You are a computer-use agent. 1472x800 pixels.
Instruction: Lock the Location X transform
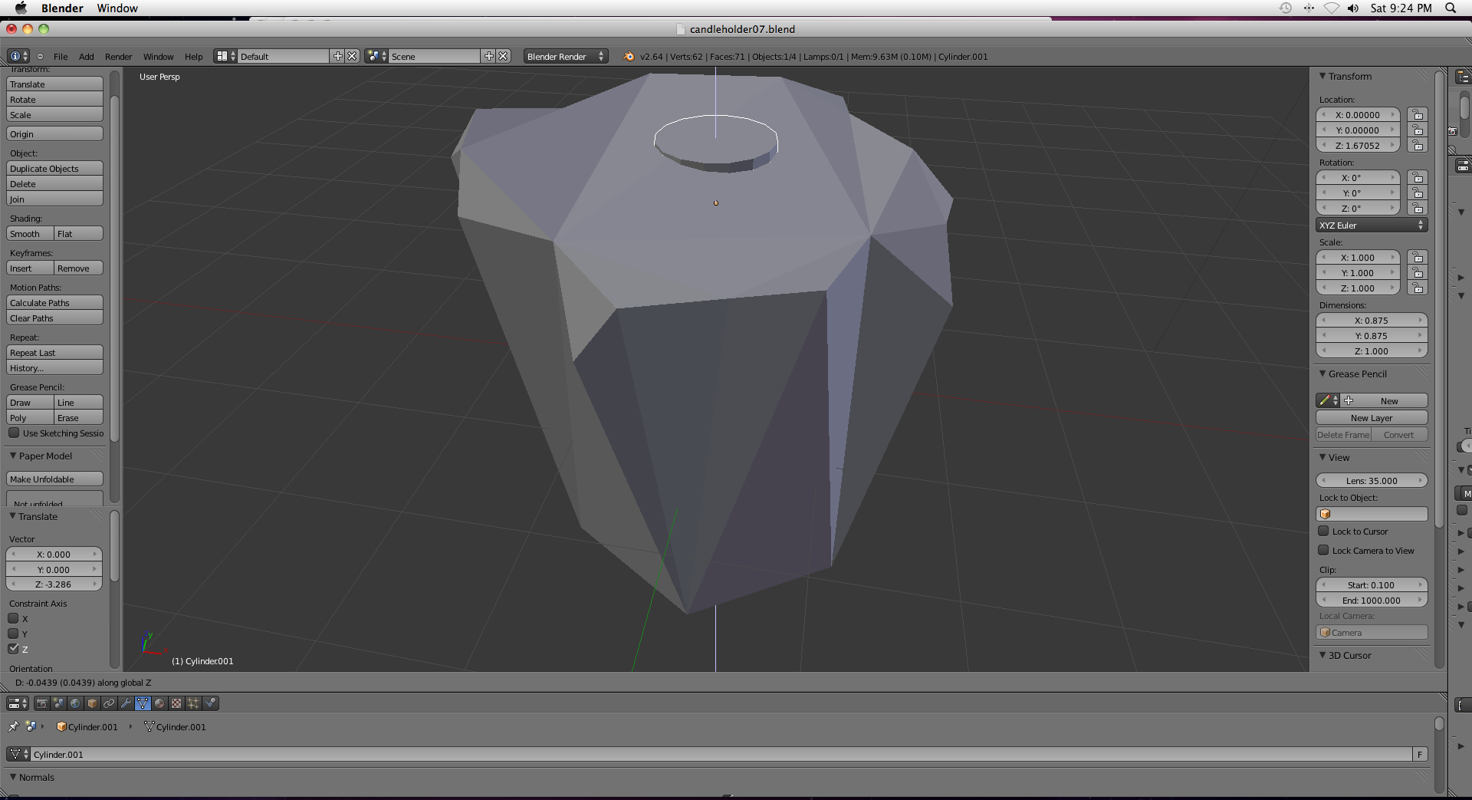[x=1418, y=115]
